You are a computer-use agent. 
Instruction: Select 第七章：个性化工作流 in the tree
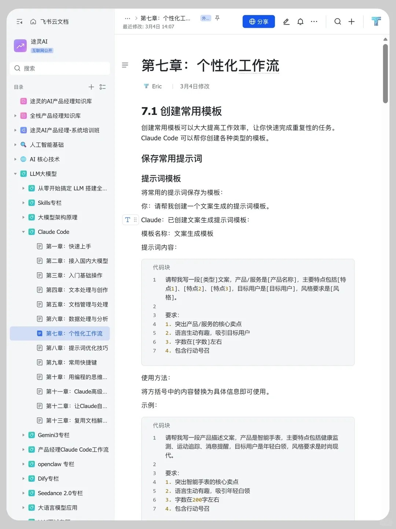coord(60,334)
